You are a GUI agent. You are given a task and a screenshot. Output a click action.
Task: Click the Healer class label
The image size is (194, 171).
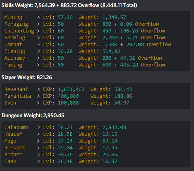13,134
